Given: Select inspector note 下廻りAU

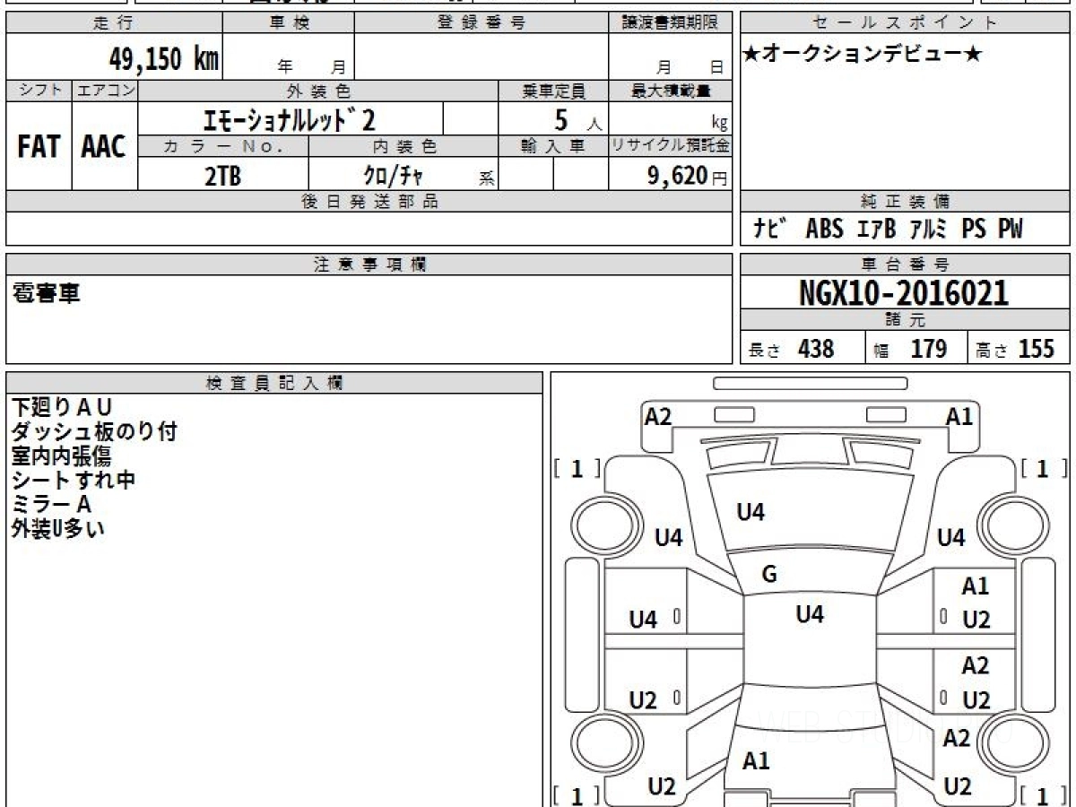Looking at the screenshot, I should 61,408.
